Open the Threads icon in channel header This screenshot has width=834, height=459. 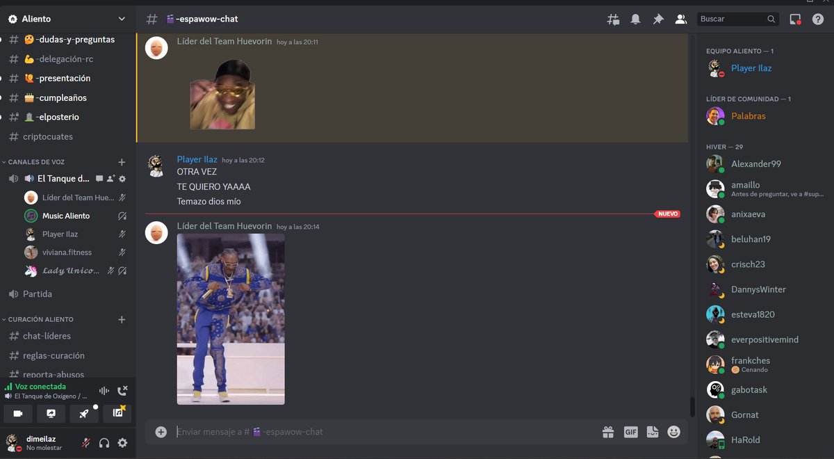613,19
